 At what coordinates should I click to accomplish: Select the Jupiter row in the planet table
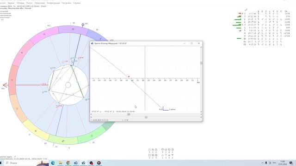[x=266, y=28]
